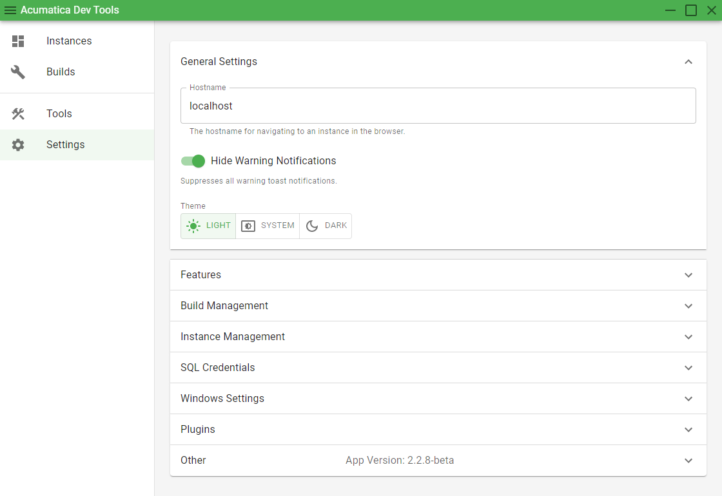Click inside the Hostname text field
The height and width of the screenshot is (496, 722).
point(438,106)
